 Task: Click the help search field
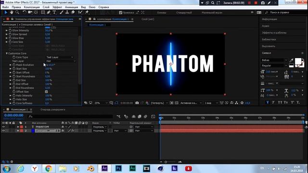[x=285, y=12]
